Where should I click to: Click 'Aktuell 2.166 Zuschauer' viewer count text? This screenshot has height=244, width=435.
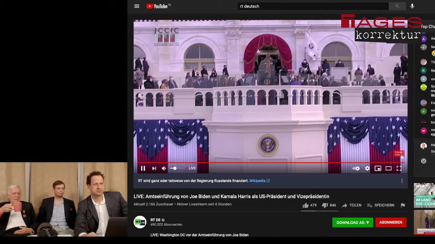pos(154,204)
